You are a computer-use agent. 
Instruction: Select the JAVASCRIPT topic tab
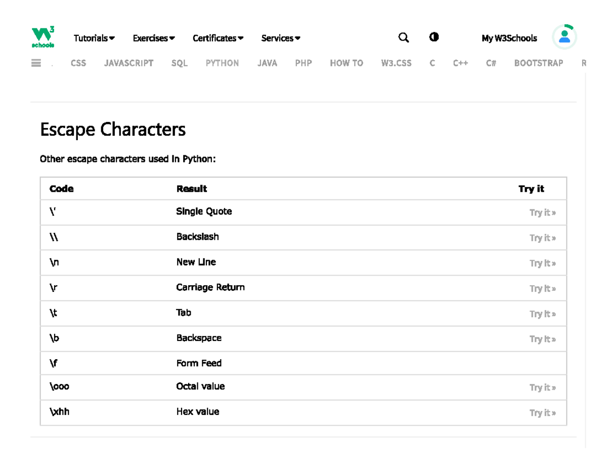pyautogui.click(x=128, y=63)
